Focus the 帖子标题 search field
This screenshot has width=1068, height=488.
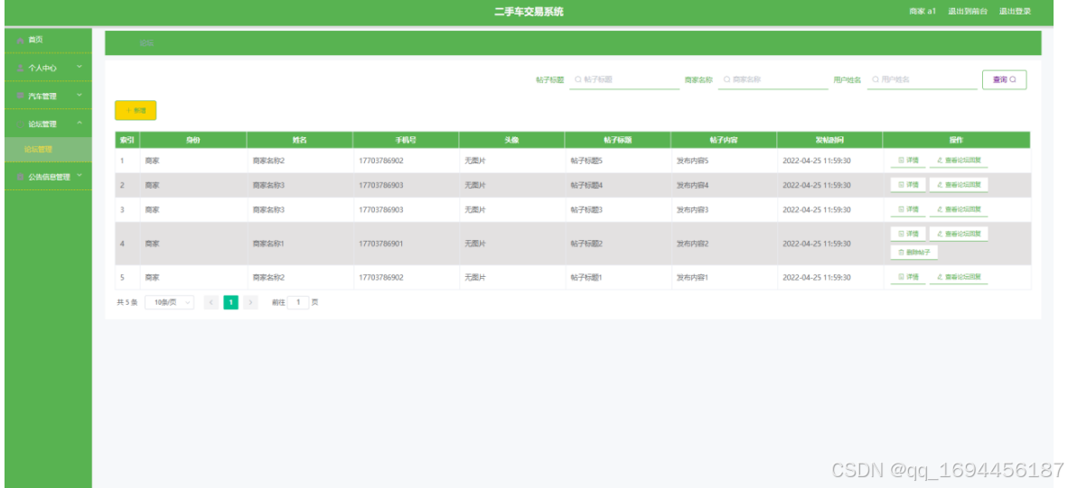click(x=624, y=79)
